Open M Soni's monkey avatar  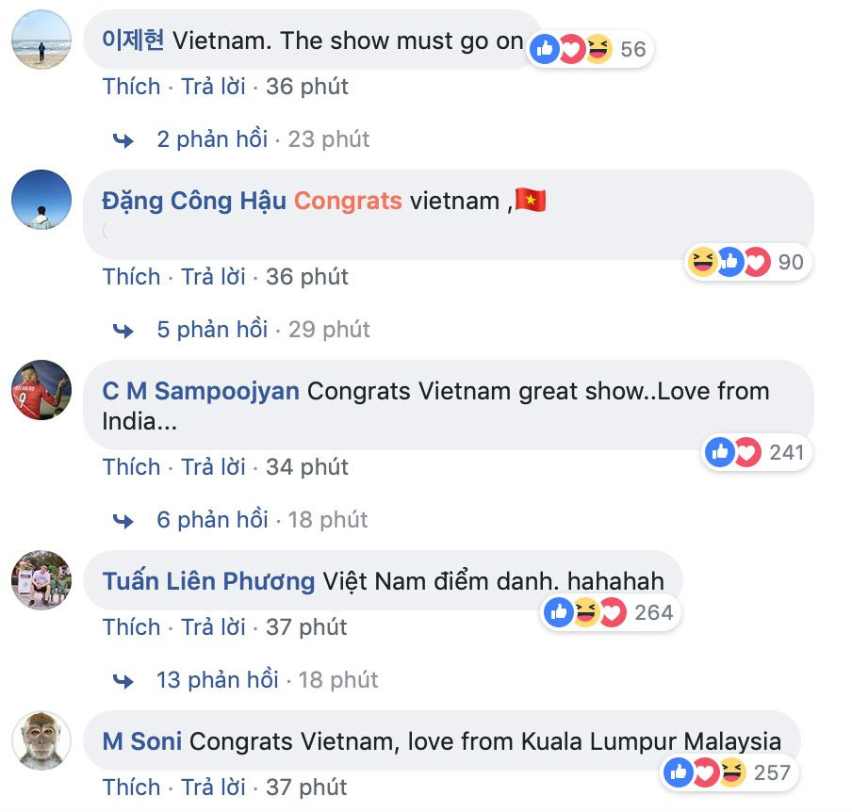click(41, 740)
